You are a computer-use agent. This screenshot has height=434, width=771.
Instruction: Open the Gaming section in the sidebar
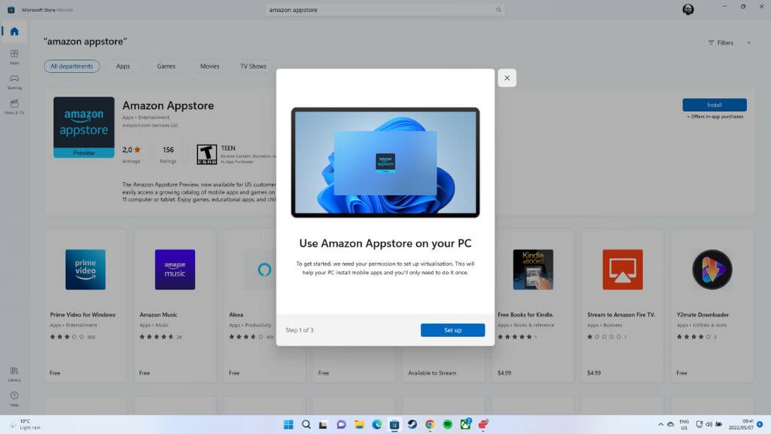[14, 81]
